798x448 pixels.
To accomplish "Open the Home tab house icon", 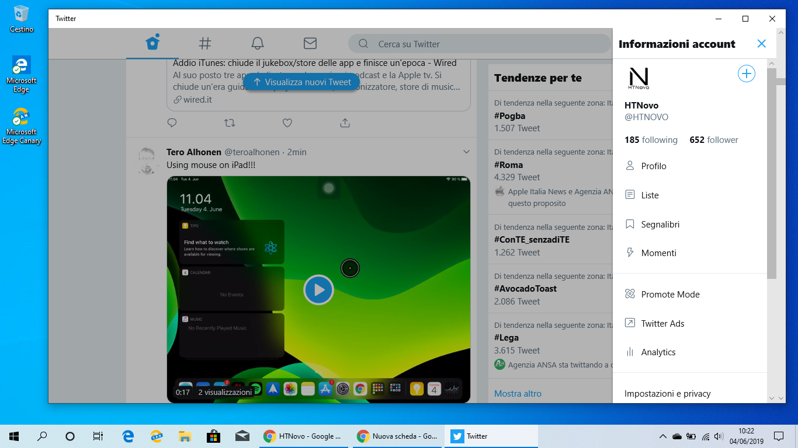I will (152, 43).
